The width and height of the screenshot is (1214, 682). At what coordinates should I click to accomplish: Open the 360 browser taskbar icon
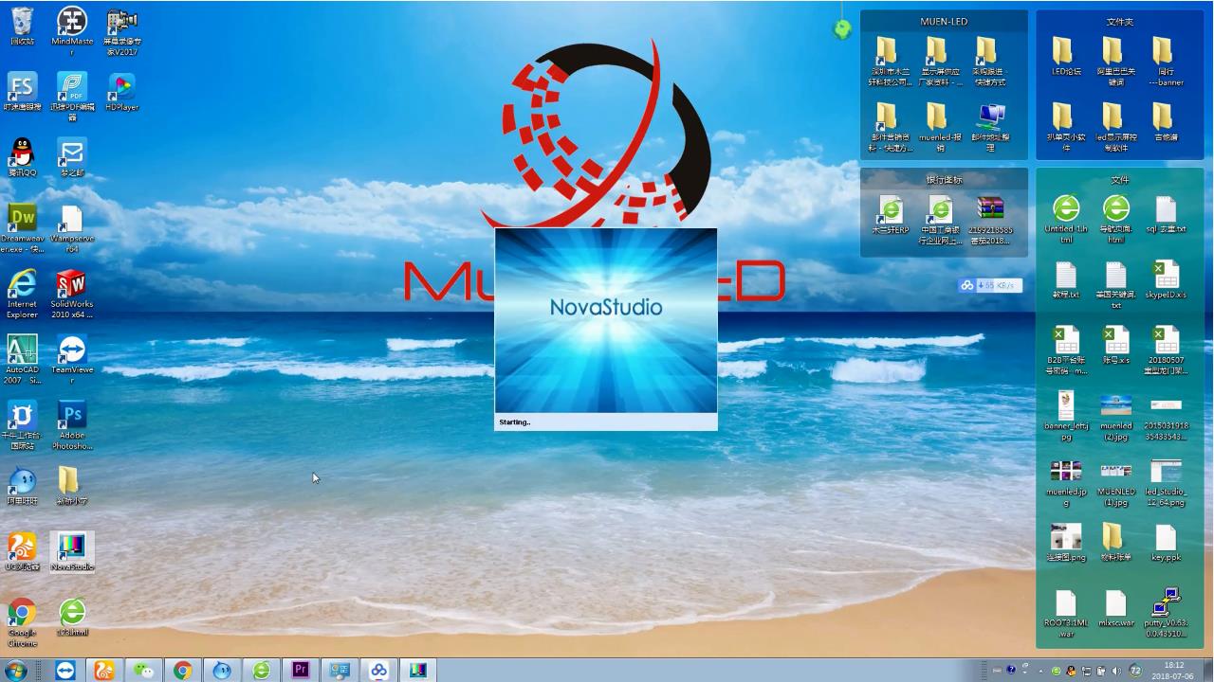(x=261, y=671)
